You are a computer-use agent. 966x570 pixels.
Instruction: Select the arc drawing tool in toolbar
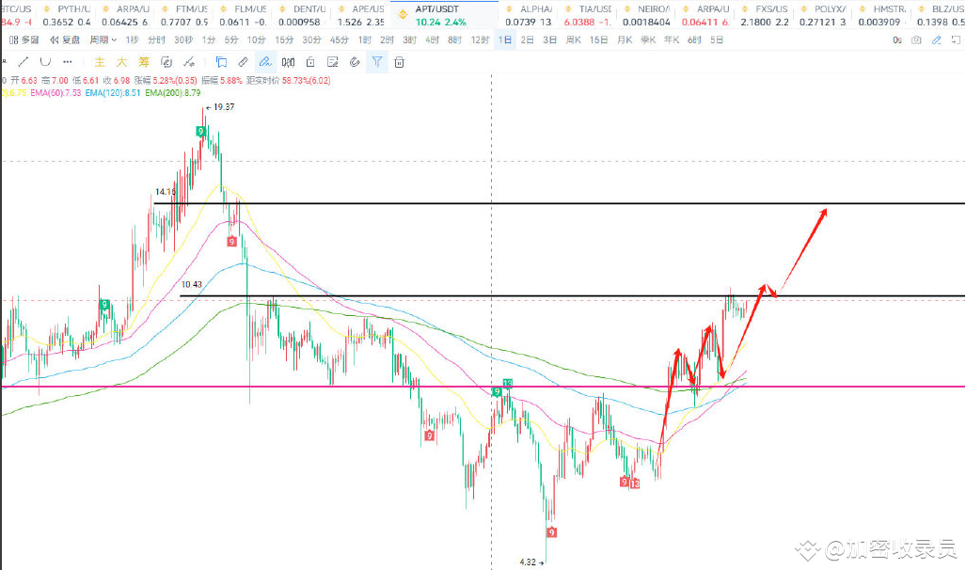[x=46, y=61]
